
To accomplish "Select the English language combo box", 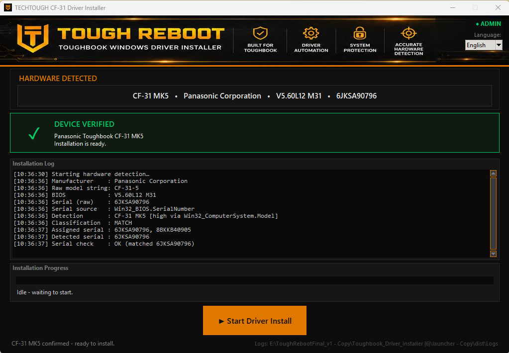I will click(x=484, y=45).
